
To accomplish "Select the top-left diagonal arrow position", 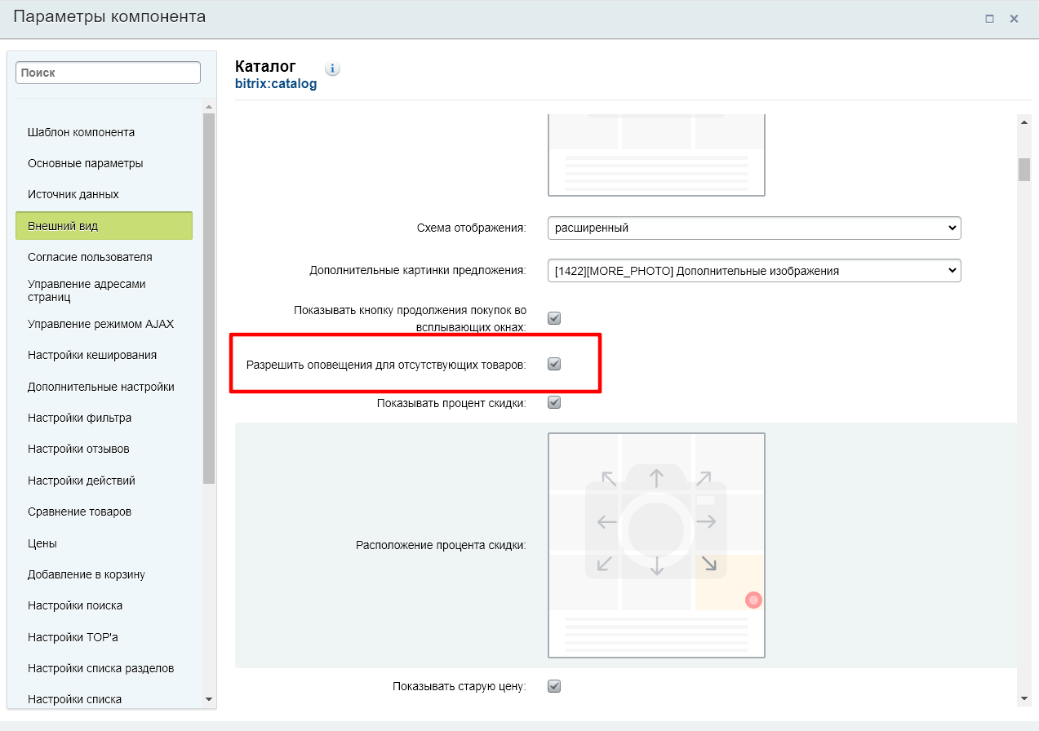I will tap(609, 478).
